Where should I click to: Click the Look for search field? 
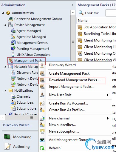click(111, 13)
